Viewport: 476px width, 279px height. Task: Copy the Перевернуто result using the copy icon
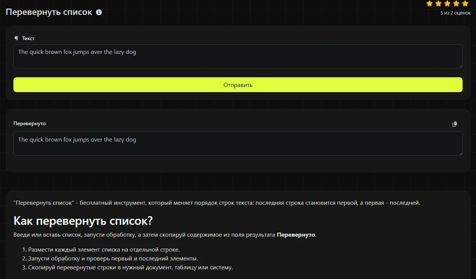[x=454, y=124]
